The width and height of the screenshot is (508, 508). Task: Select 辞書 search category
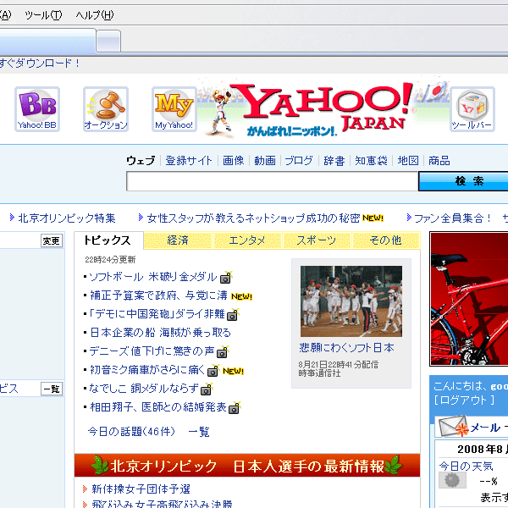(x=334, y=160)
